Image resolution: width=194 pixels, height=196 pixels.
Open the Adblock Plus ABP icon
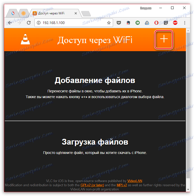click(x=175, y=23)
